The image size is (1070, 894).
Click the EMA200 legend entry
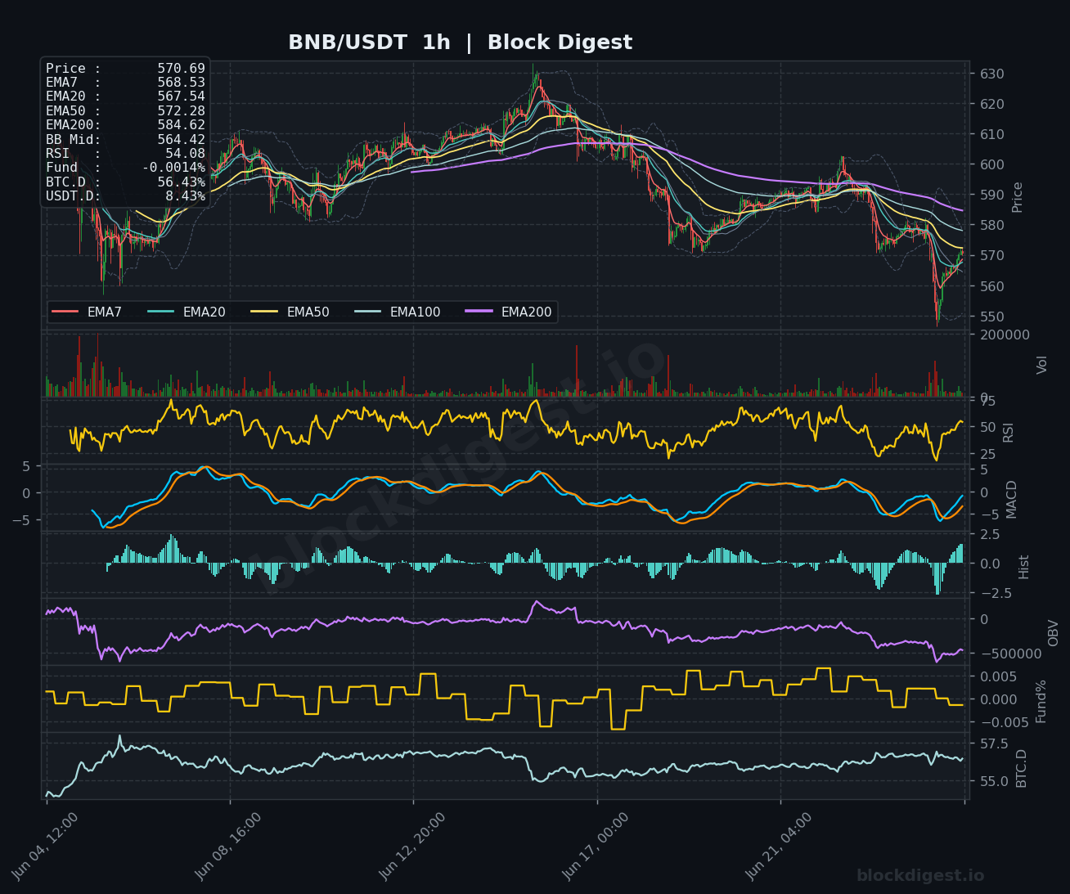coord(509,312)
